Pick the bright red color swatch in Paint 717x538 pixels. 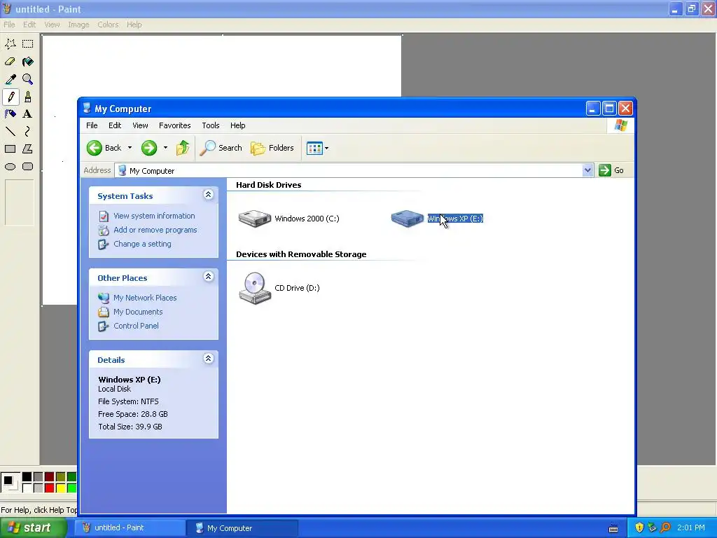50,488
